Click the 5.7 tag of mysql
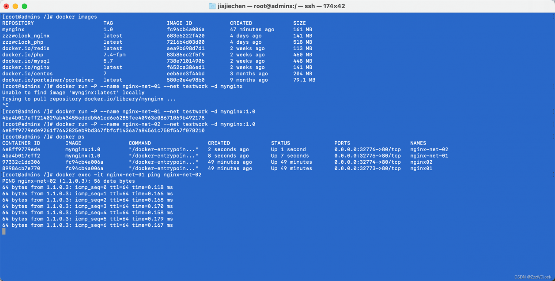Screen dimensions: 555x281 tap(108, 61)
